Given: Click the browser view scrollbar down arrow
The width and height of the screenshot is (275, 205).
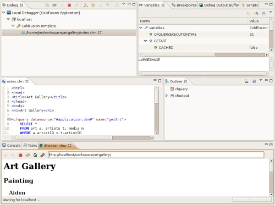Looking at the screenshot, I should click(x=271, y=194).
